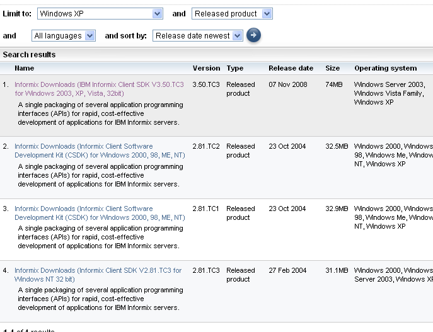Click the Operating system column header

tap(386, 68)
